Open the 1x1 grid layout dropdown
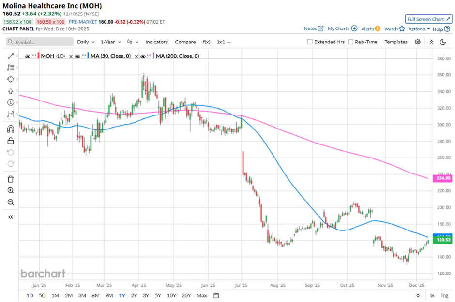This screenshot has width=455, height=302. point(224,42)
